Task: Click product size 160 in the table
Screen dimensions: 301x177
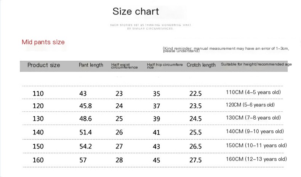Action: (x=38, y=160)
